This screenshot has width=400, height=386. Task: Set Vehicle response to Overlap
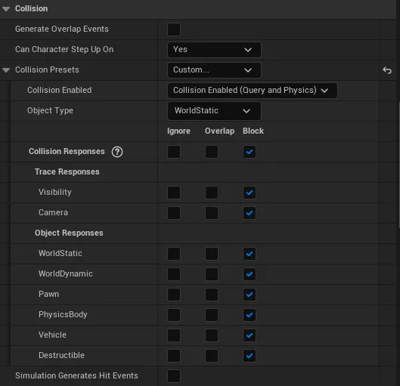pos(212,335)
